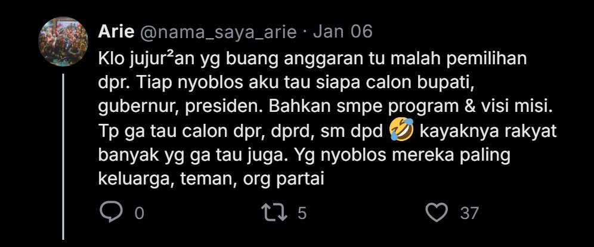
Task: Click the line 'dpr. Tiap nyoblos aku tau'
Action: coord(286,84)
